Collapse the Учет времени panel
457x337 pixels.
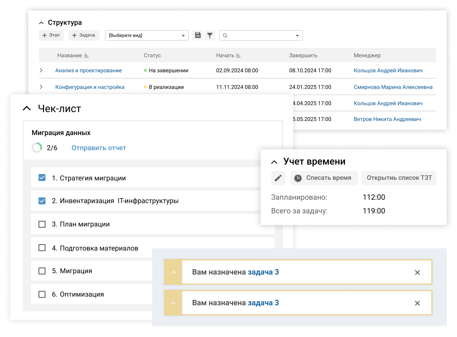pyautogui.click(x=274, y=162)
